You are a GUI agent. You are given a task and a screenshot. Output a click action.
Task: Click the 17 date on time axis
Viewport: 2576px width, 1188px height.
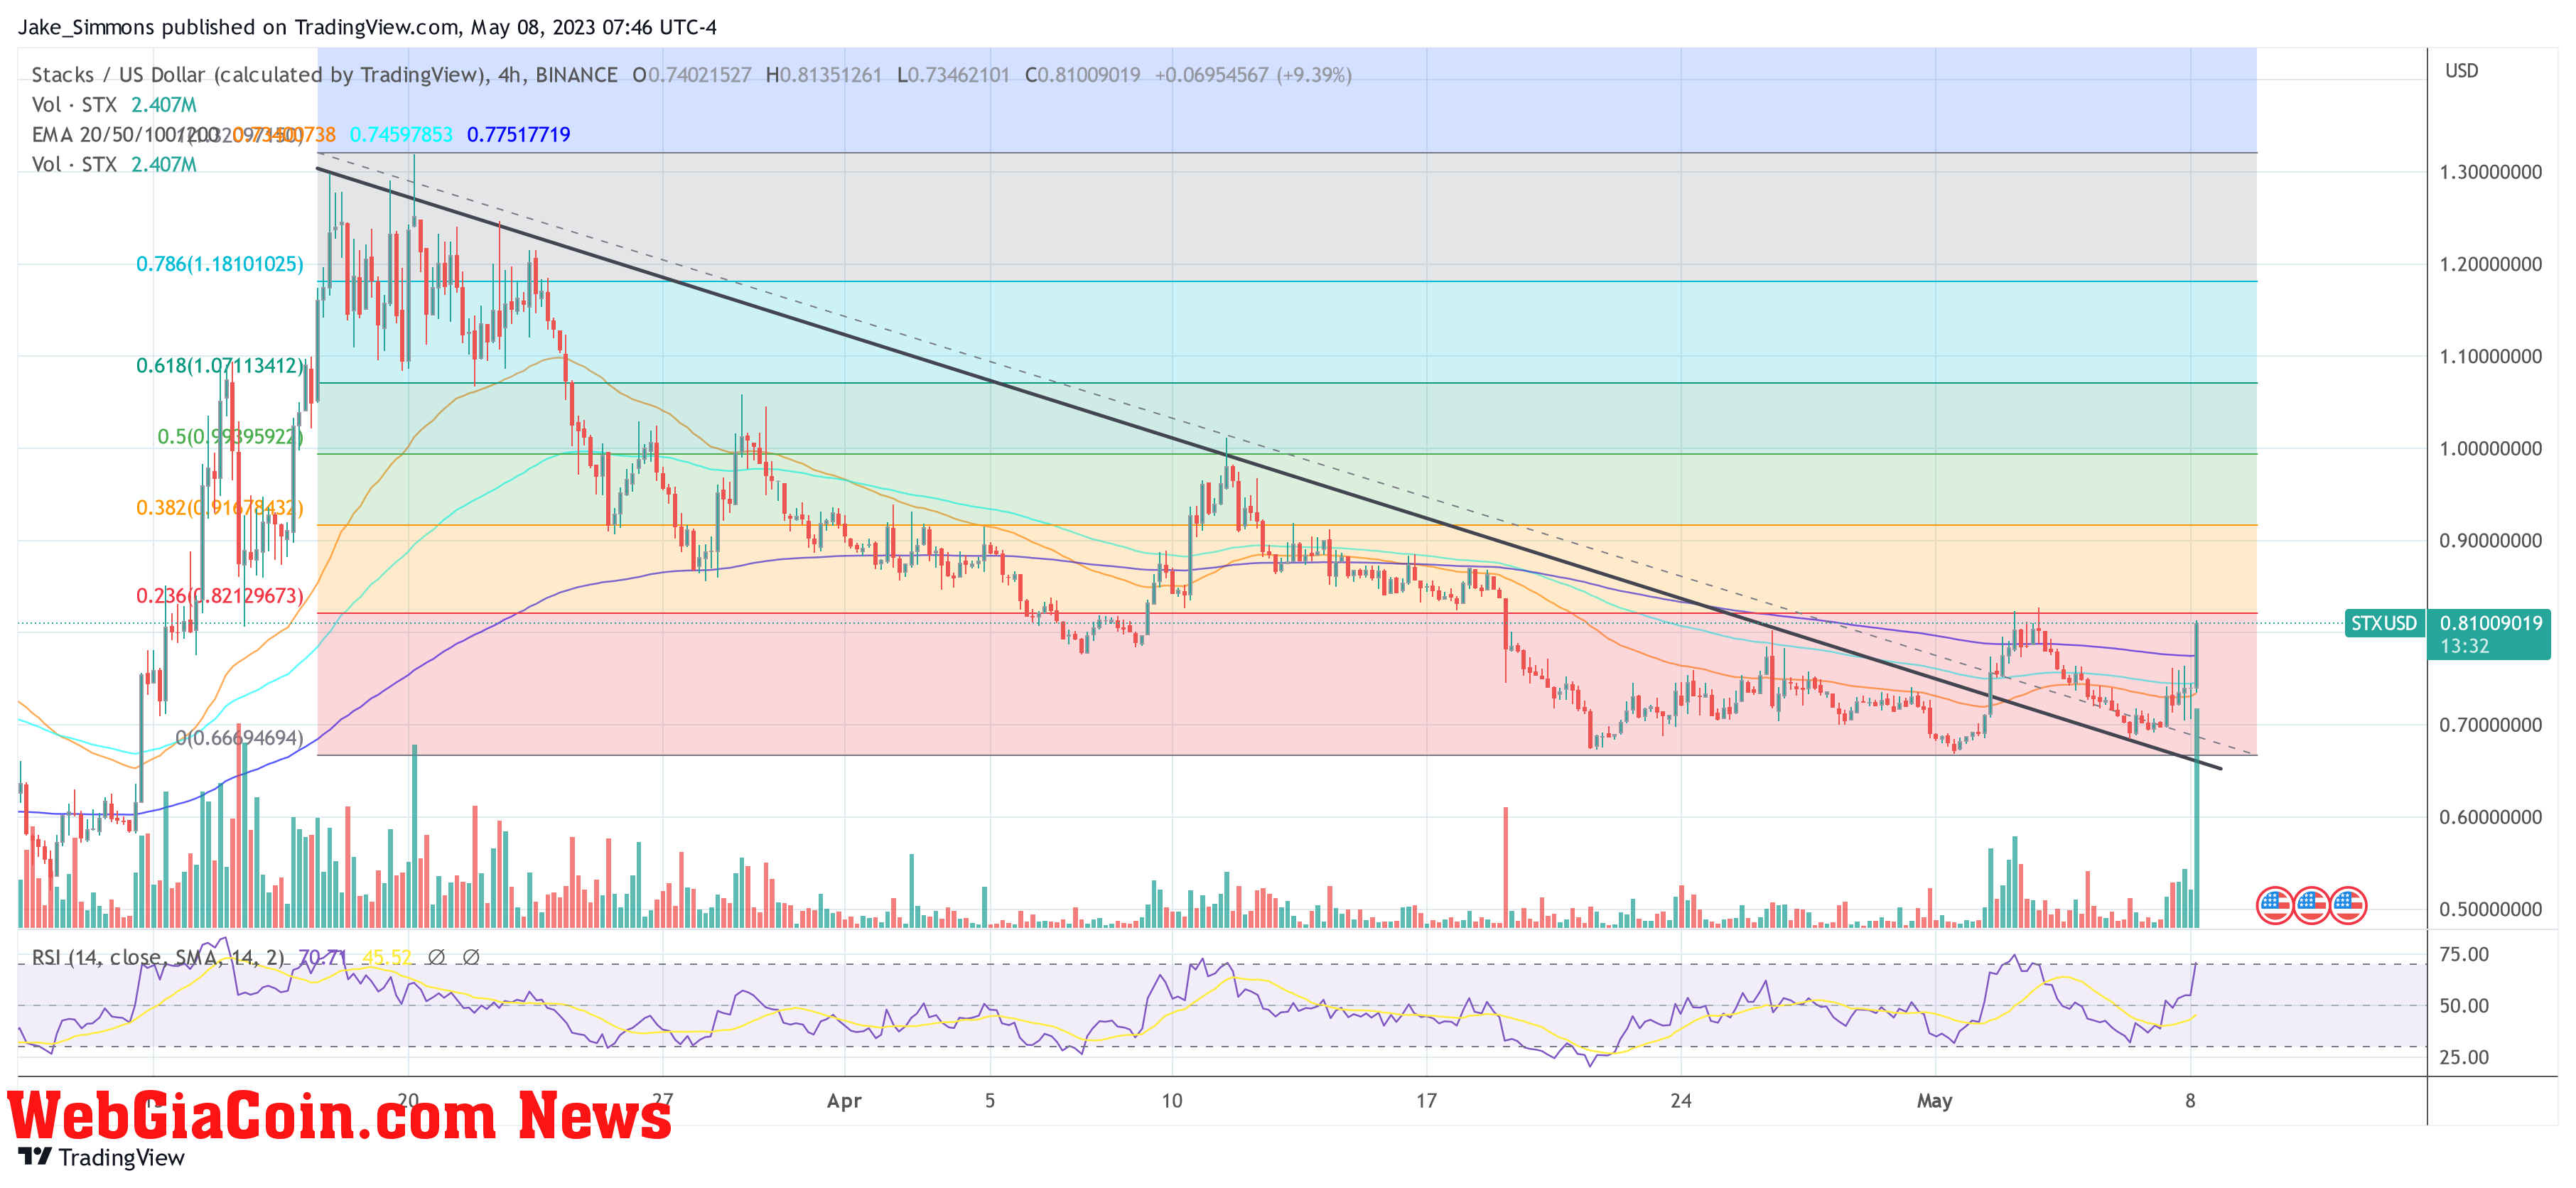tap(1426, 1101)
